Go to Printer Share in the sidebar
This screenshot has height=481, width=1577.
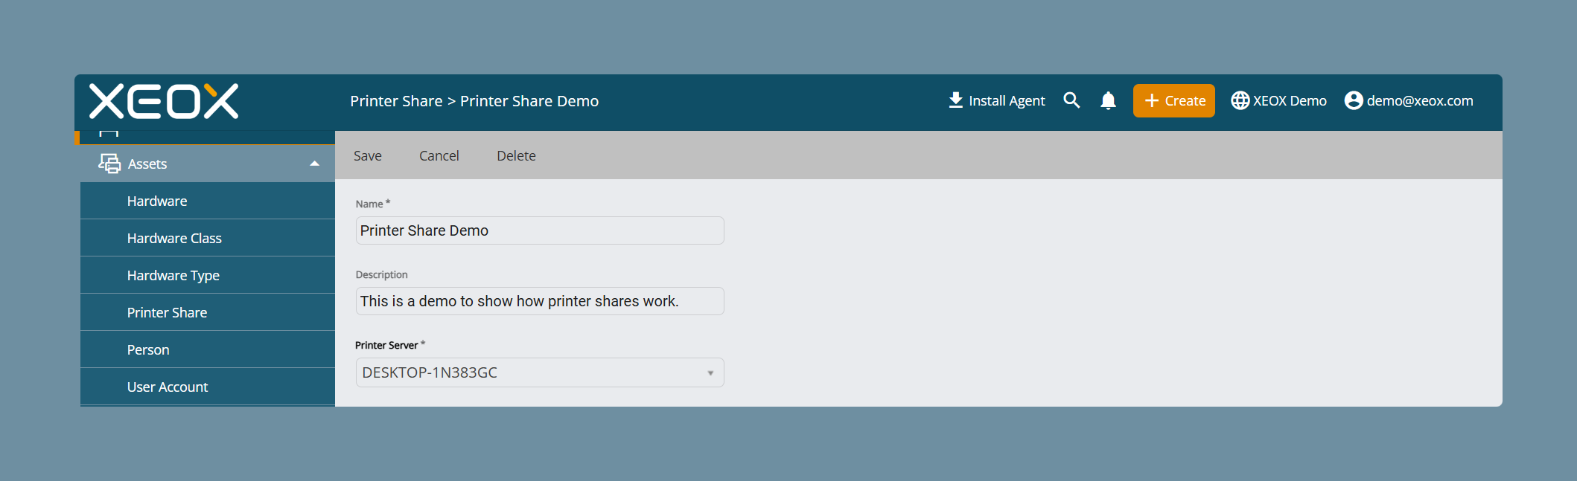pyautogui.click(x=208, y=312)
